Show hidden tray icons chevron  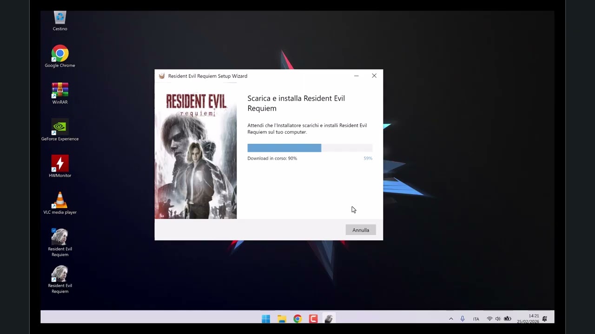pos(451,319)
